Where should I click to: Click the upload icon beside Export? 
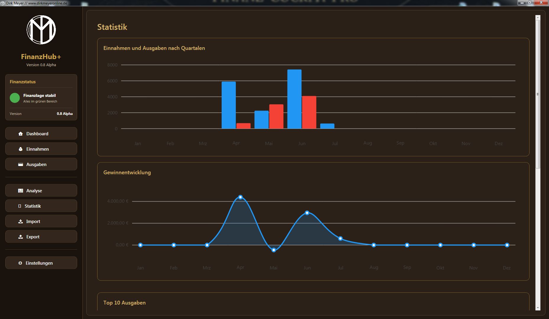pos(20,237)
